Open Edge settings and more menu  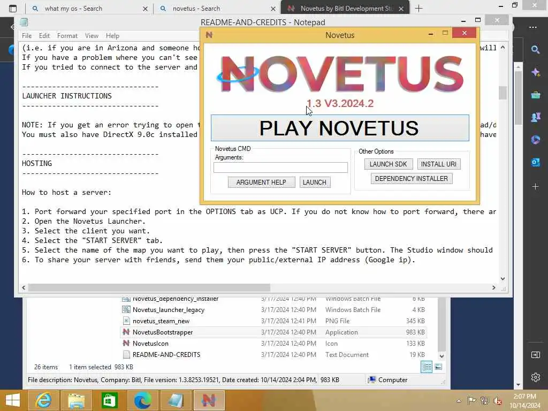[x=533, y=27]
